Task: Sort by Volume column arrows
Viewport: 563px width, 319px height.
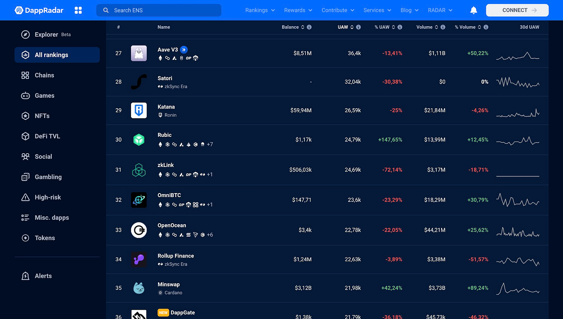Action: (x=436, y=27)
